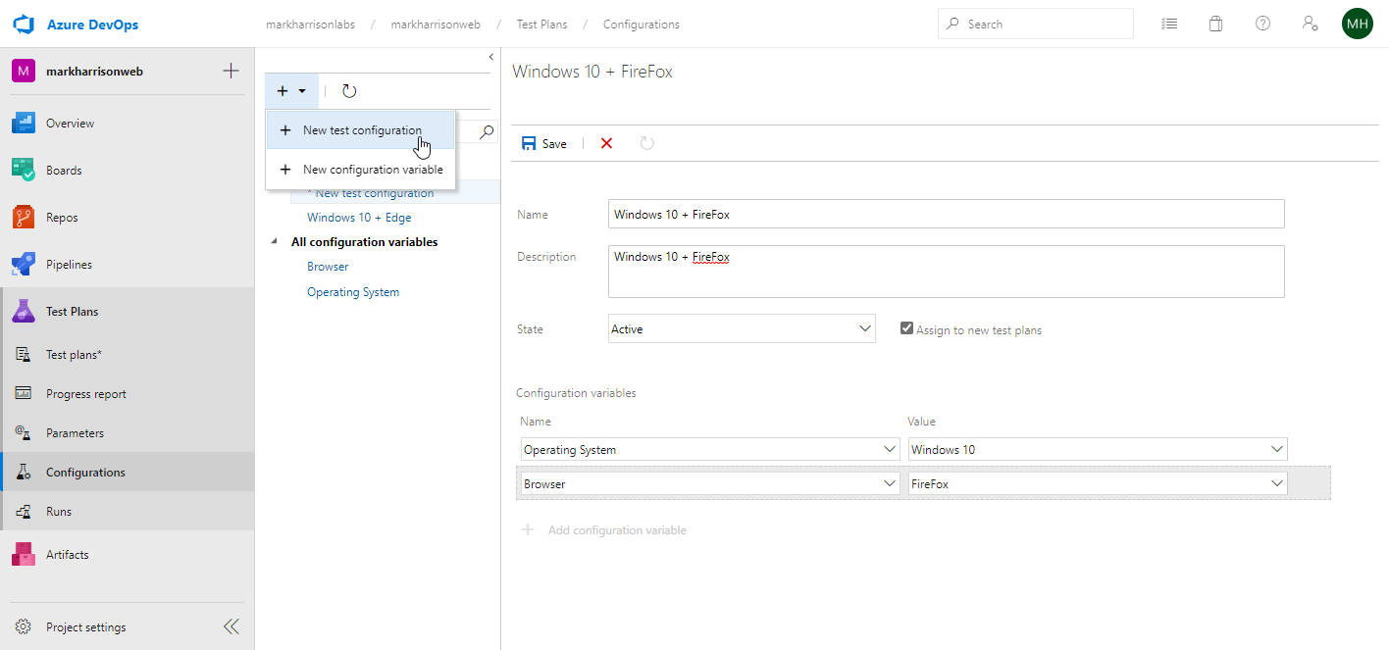This screenshot has height=650, width=1389.
Task: Click the refresh icon beside the plus dropdown
Action: [x=349, y=91]
